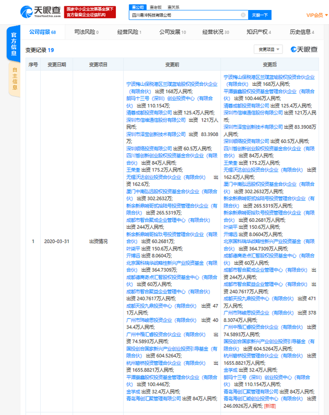Open 深圳市信维通信股份有限公司 link in 变更前 column
This screenshot has width=329, height=415.
[156, 120]
